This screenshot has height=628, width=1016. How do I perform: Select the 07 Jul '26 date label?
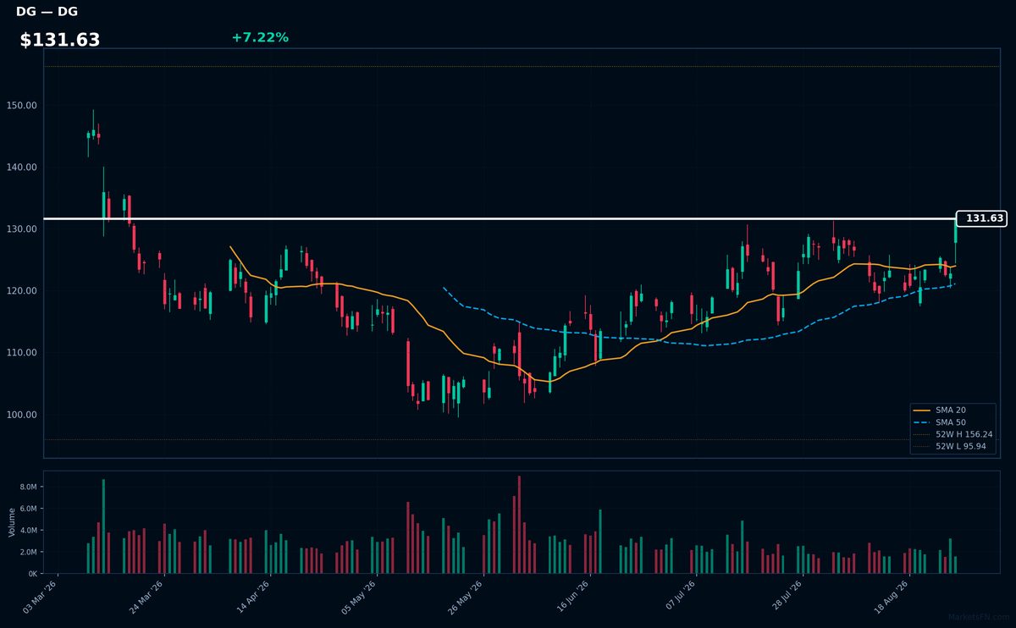click(x=680, y=598)
